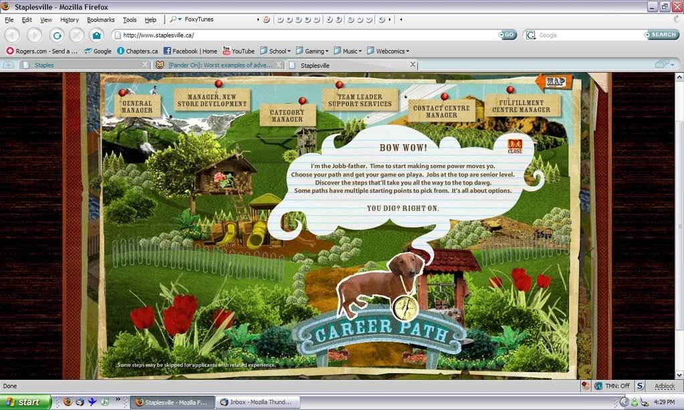Open the YouTube bookmark
The image size is (684, 410).
[239, 51]
